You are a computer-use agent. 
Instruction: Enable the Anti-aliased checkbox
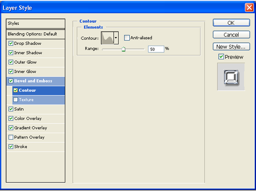pyautogui.click(x=127, y=38)
